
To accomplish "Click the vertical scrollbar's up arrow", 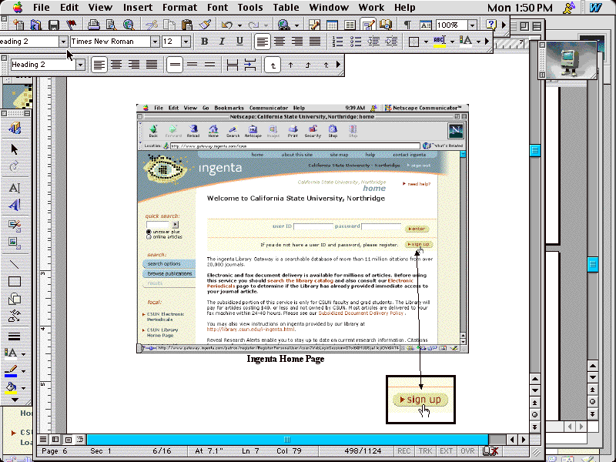I will pyautogui.click(x=534, y=379).
